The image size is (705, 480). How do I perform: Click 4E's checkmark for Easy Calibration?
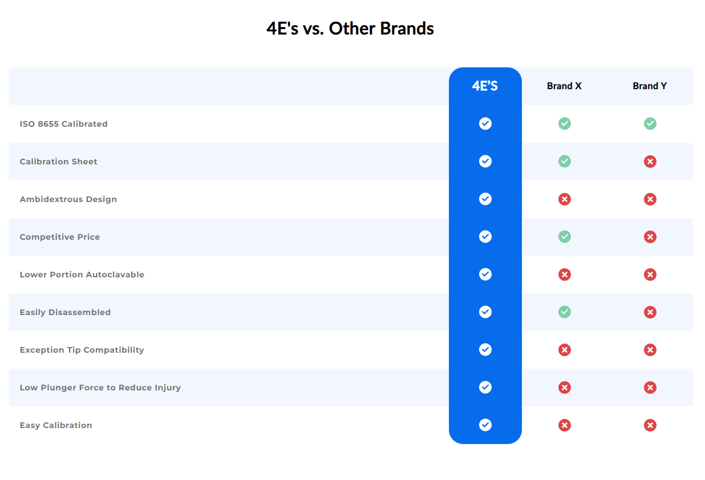485,425
